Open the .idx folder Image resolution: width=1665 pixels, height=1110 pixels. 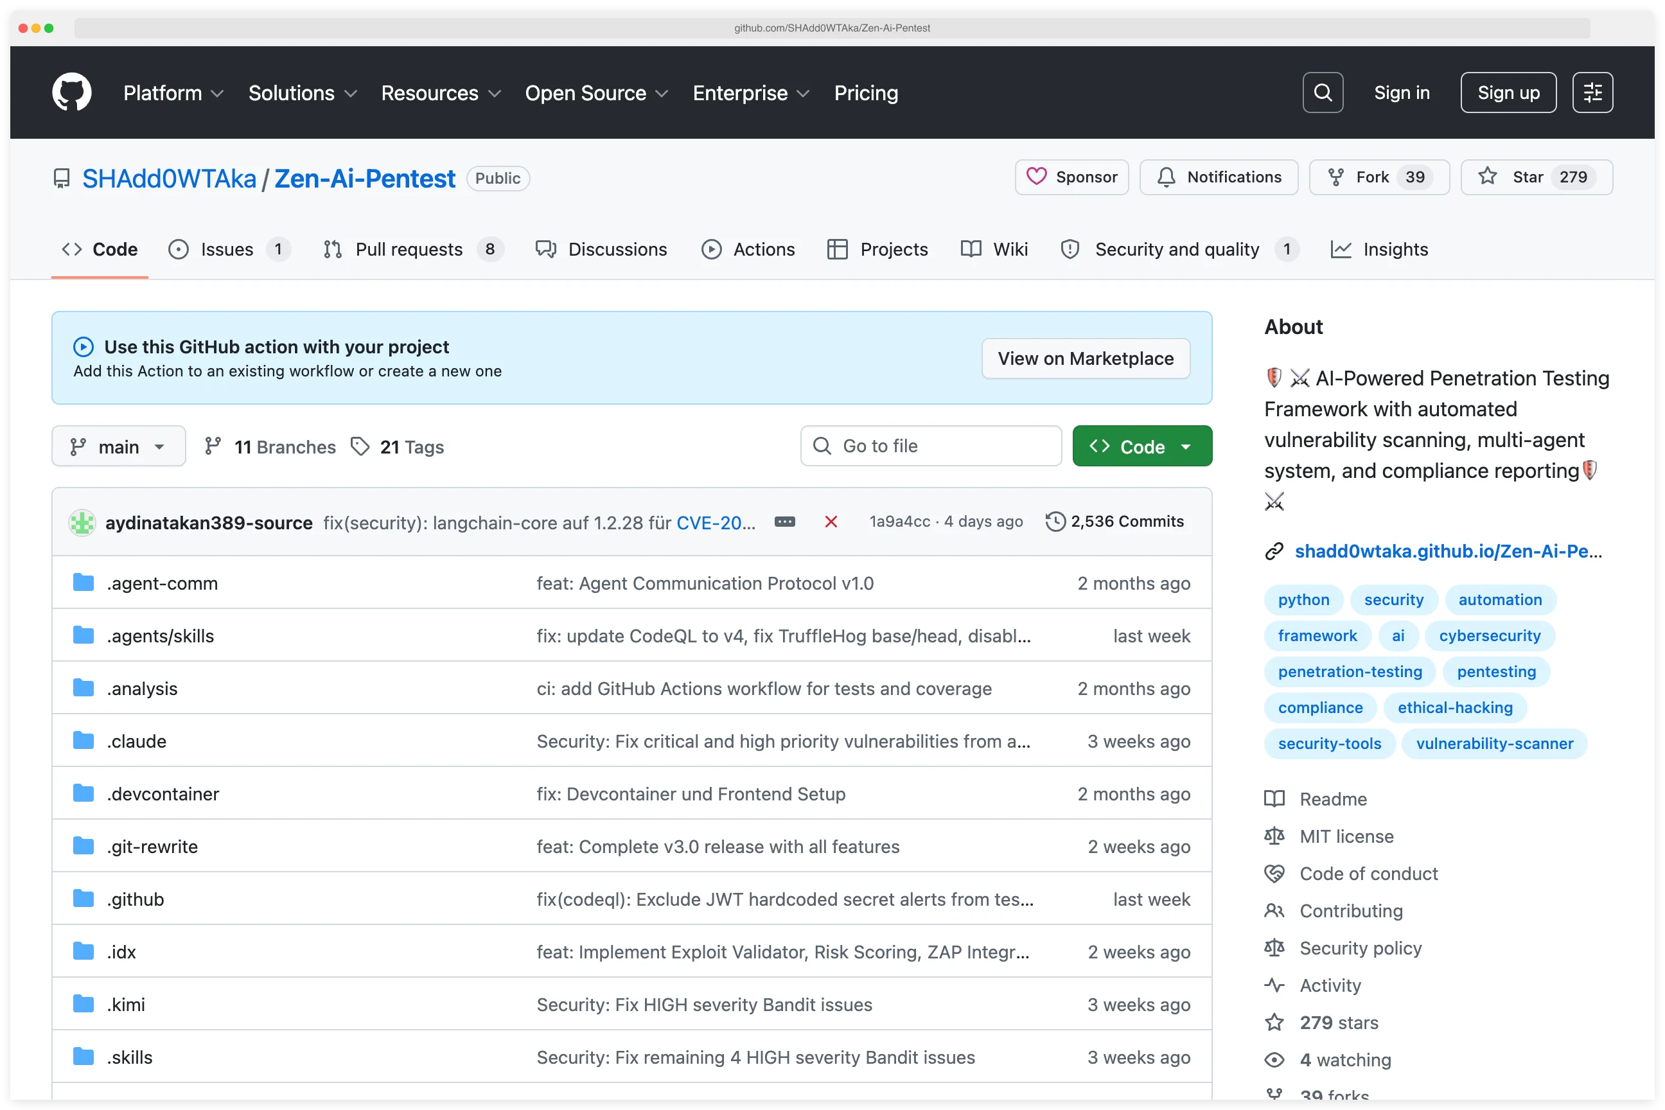click(x=121, y=952)
